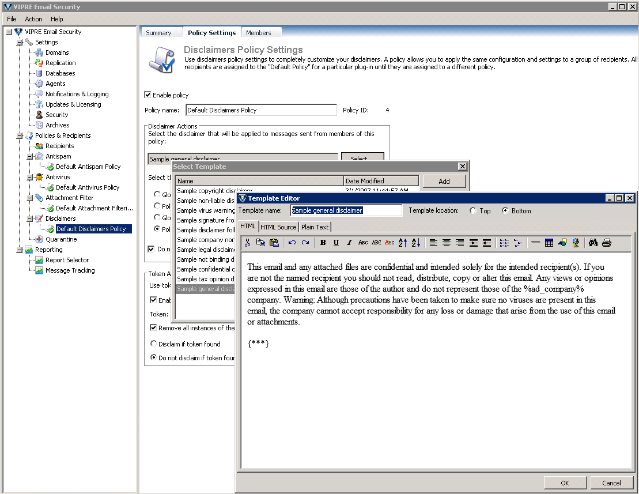The image size is (639, 494).
Task: Center align the text
Action: click(x=446, y=243)
